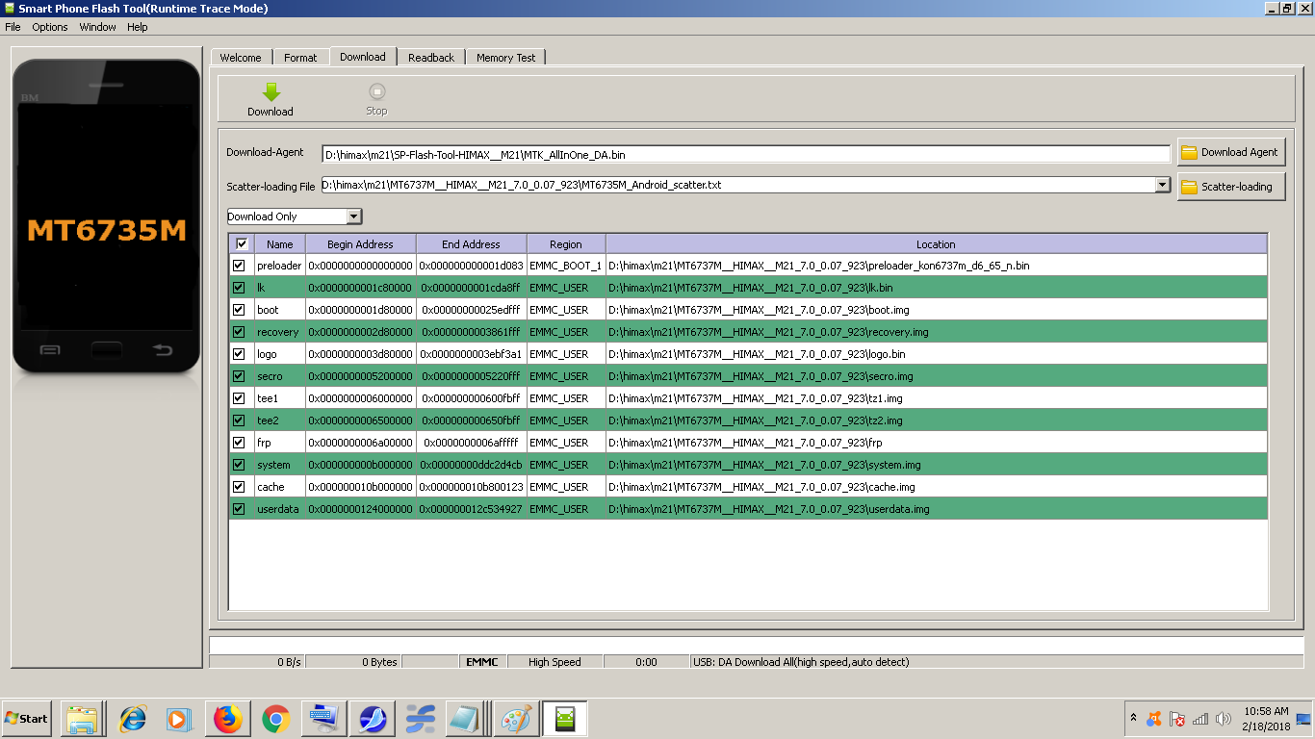Click the network signal tray icon
1315x739 pixels.
pos(1200,719)
